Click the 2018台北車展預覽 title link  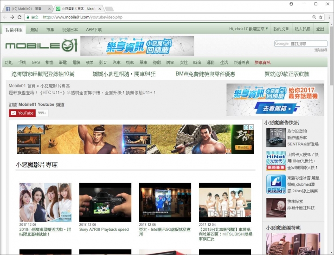(x=225, y=234)
